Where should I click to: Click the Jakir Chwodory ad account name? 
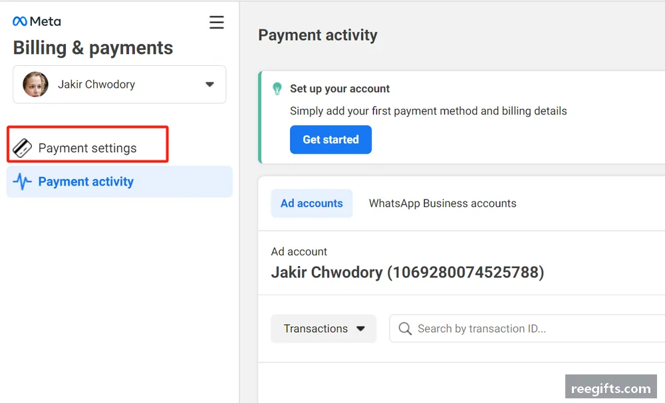(x=408, y=273)
